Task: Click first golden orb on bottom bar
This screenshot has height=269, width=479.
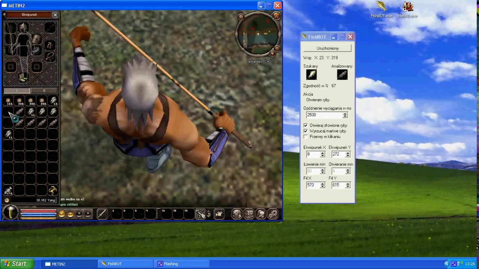Action: (62, 214)
